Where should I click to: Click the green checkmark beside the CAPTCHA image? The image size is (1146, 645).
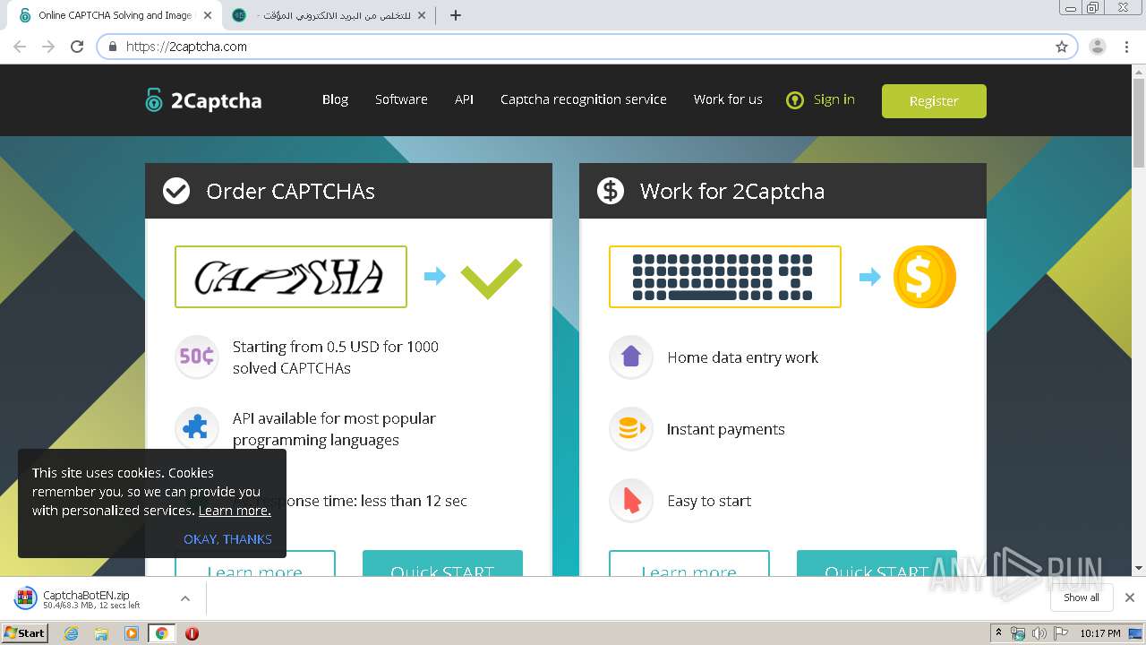[492, 279]
